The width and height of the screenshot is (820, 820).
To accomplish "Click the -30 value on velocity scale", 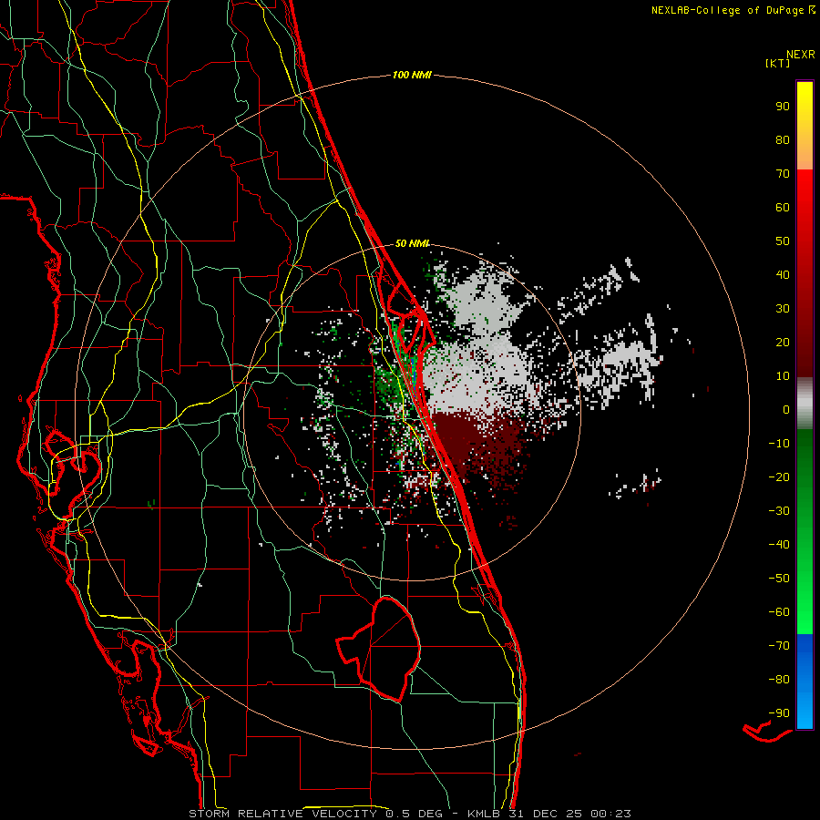I will 779,511.
